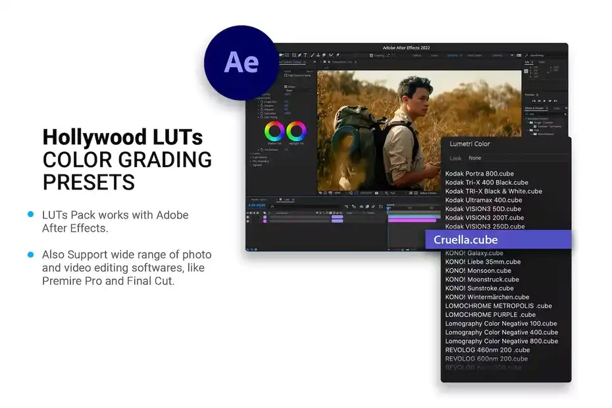Viewport: 612px width, 408px height.
Task: Open the Active Camera view dropdown
Action: click(x=429, y=193)
